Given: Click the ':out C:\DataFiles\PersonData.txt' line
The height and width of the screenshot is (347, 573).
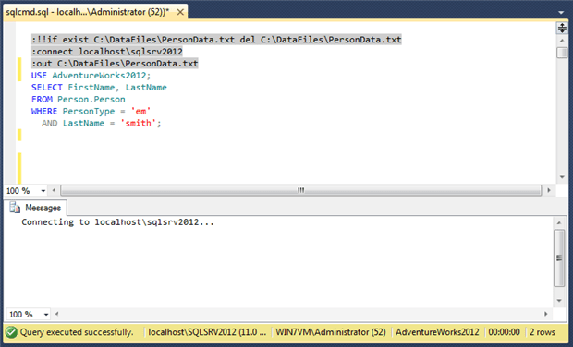Looking at the screenshot, I should [115, 64].
